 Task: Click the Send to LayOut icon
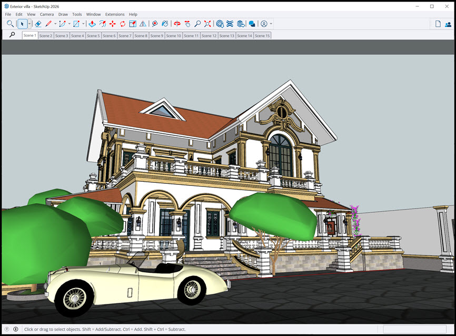[241, 24]
